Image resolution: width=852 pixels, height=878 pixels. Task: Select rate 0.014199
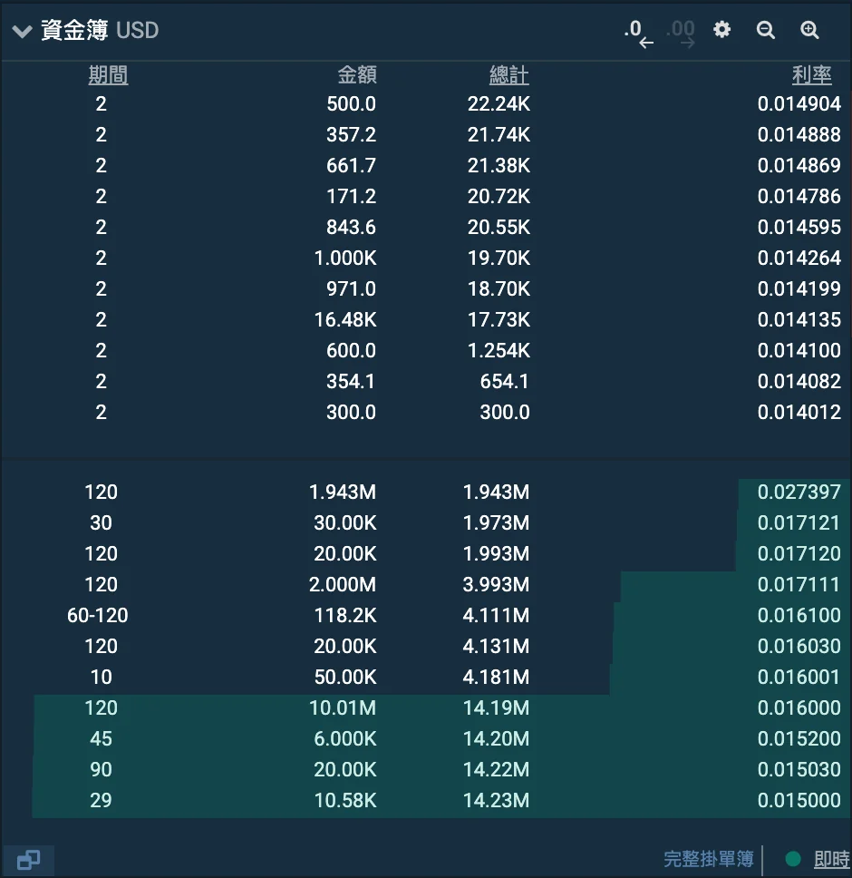pyautogui.click(x=799, y=288)
